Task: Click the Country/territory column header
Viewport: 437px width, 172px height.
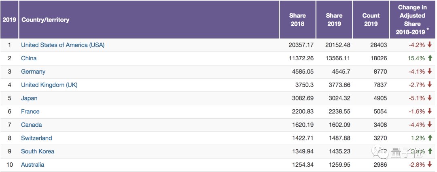Action: tap(45, 19)
